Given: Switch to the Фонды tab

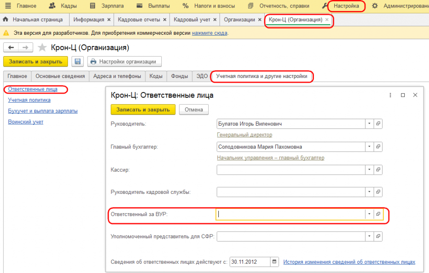Looking at the screenshot, I should (179, 76).
